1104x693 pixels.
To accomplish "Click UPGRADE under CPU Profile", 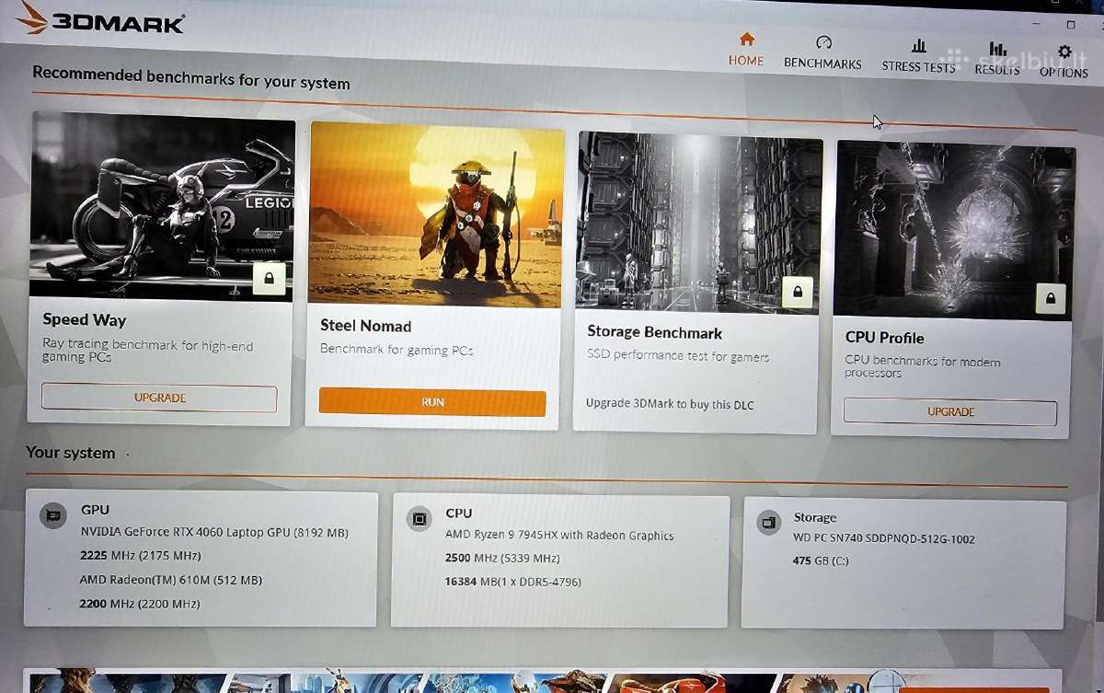I will pyautogui.click(x=950, y=411).
